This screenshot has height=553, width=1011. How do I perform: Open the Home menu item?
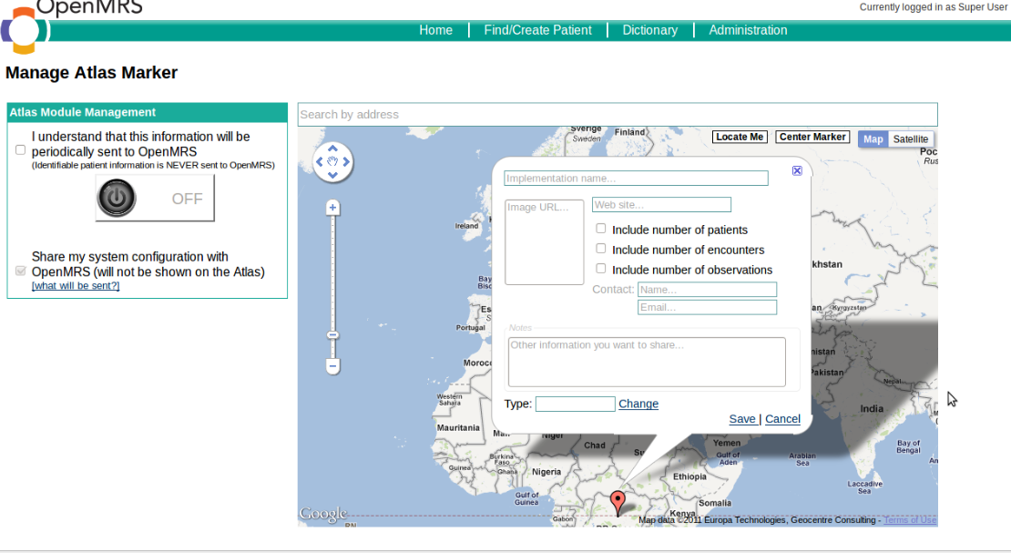pos(436,30)
